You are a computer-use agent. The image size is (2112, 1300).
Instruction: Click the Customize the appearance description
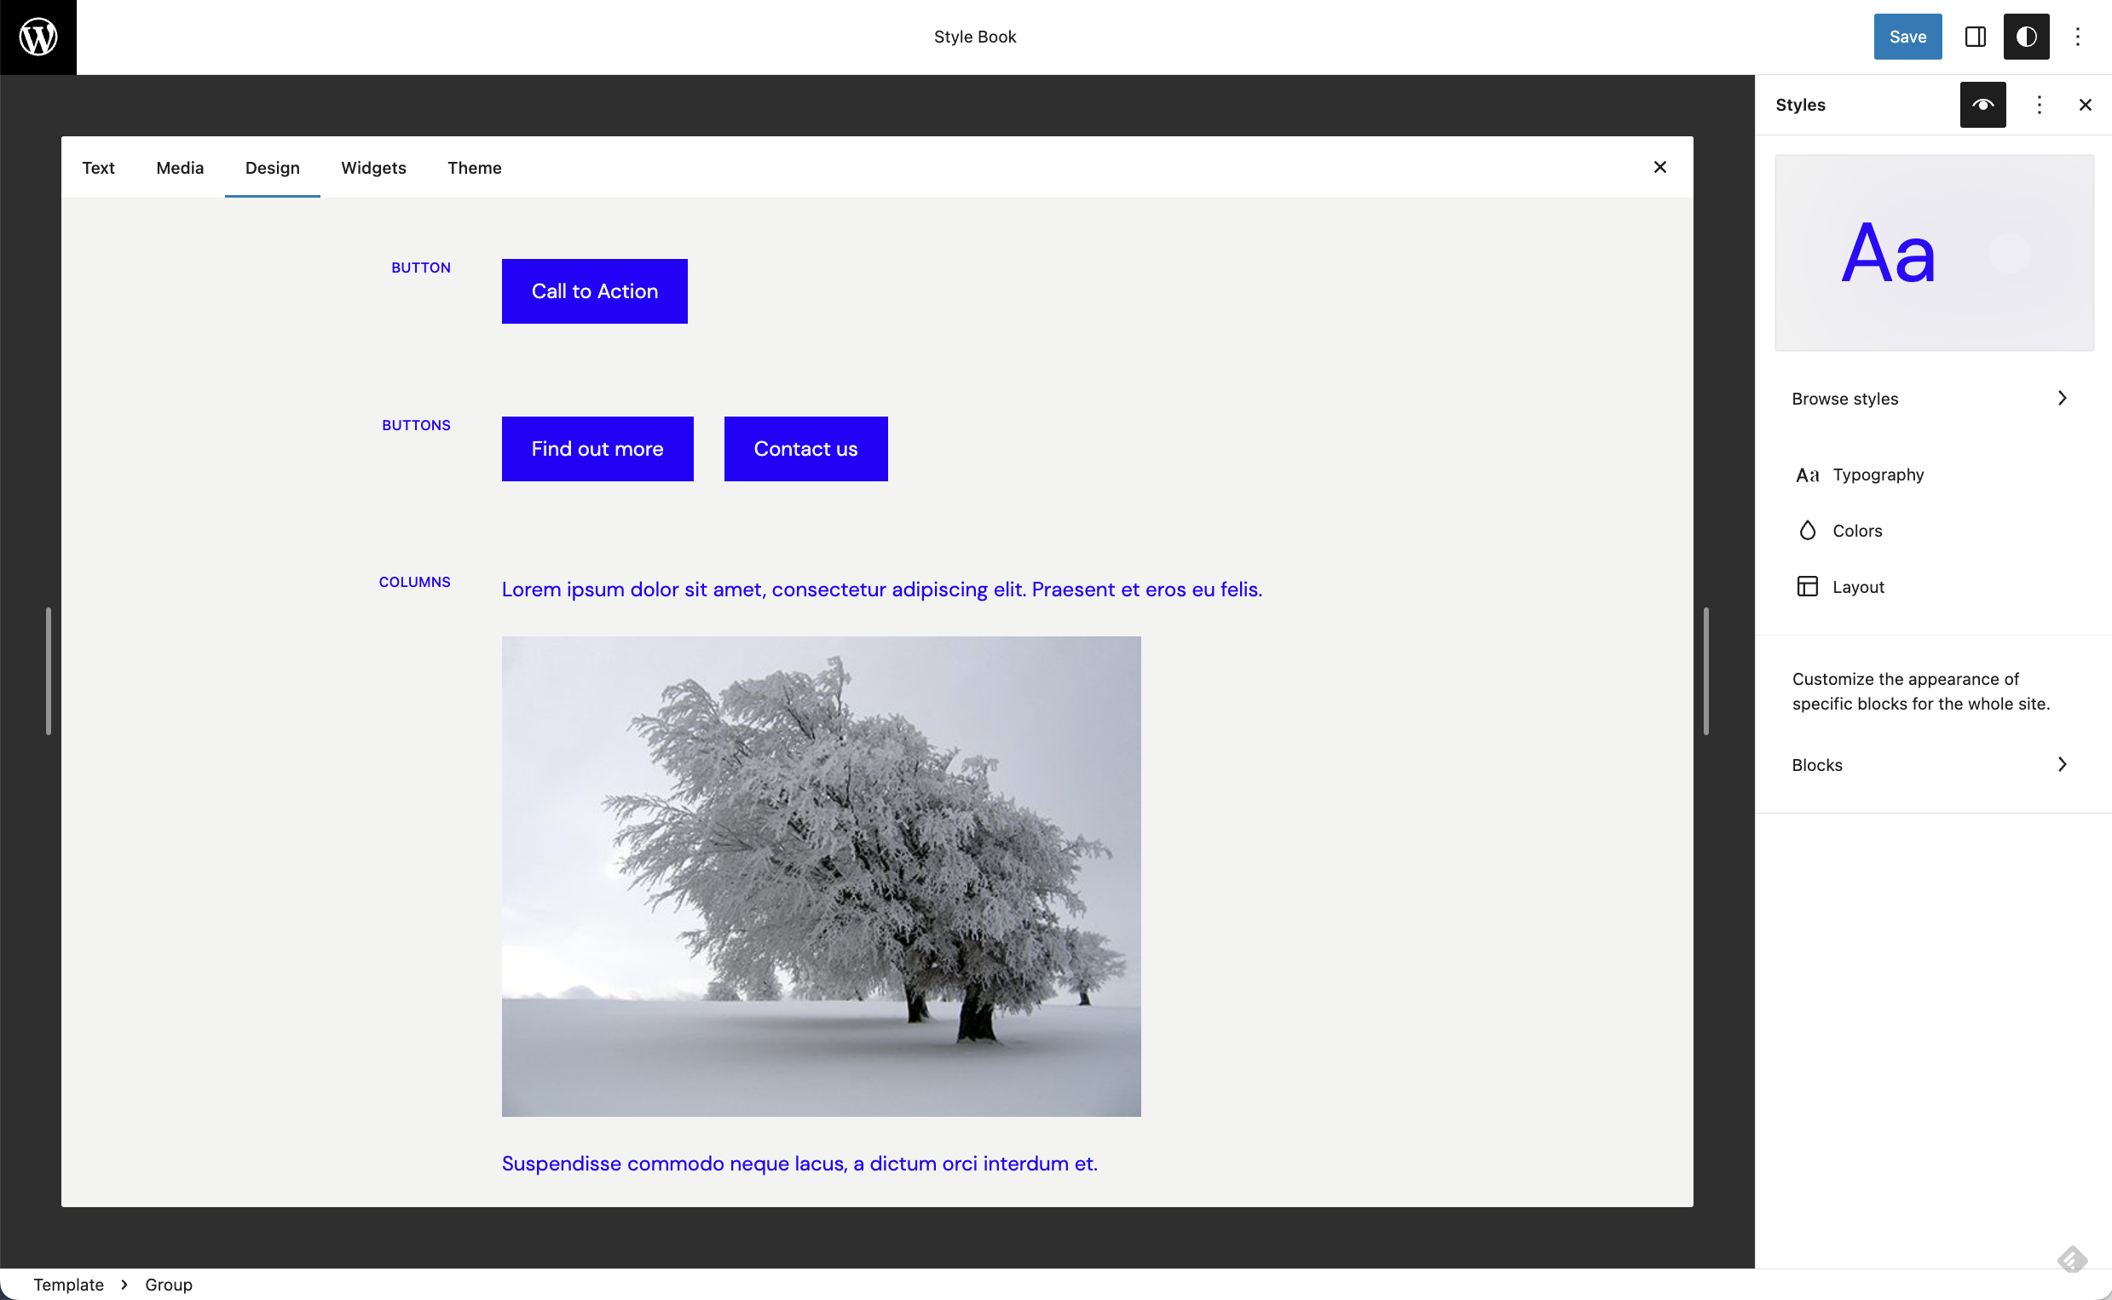coord(1921,691)
